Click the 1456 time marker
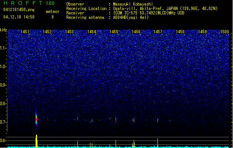The height and width of the screenshot is (148, 233). (x=136, y=32)
